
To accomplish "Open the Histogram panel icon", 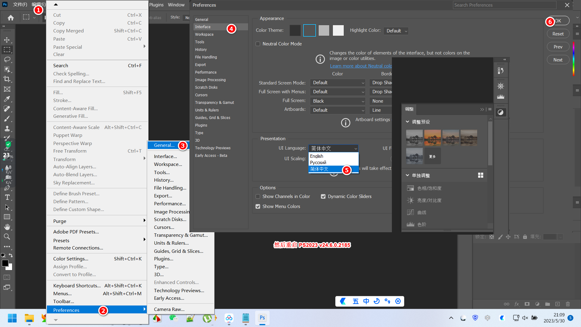I will coord(501,97).
